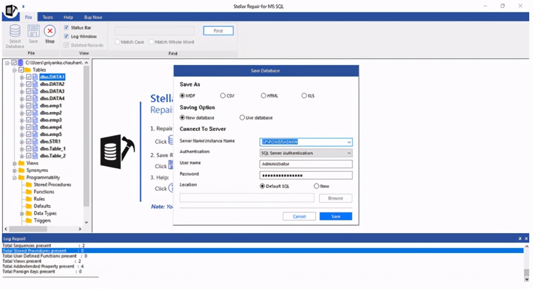Toggle the Status Bar checkbox
This screenshot has width=533, height=289.
[x=67, y=28]
